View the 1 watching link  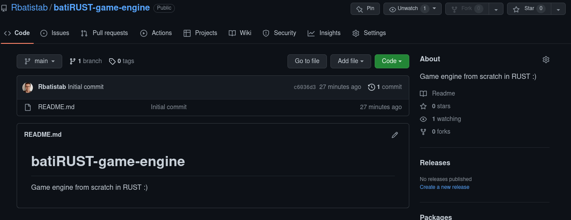(440, 119)
